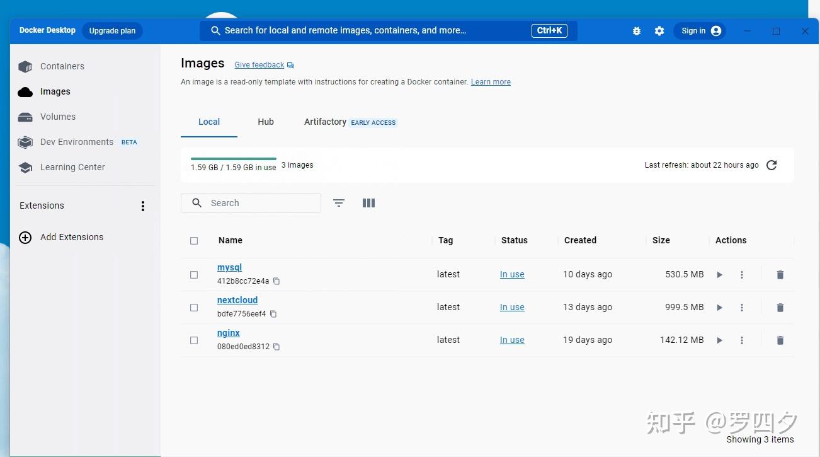The width and height of the screenshot is (820, 457).
Task: Open the Dev Environments box icon
Action: tap(25, 142)
